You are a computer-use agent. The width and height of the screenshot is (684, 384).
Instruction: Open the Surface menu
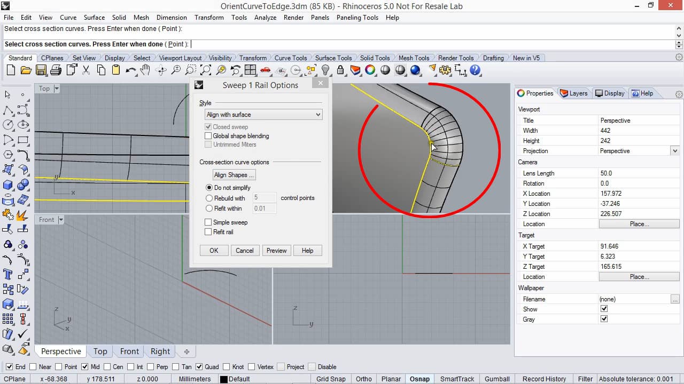(94, 18)
